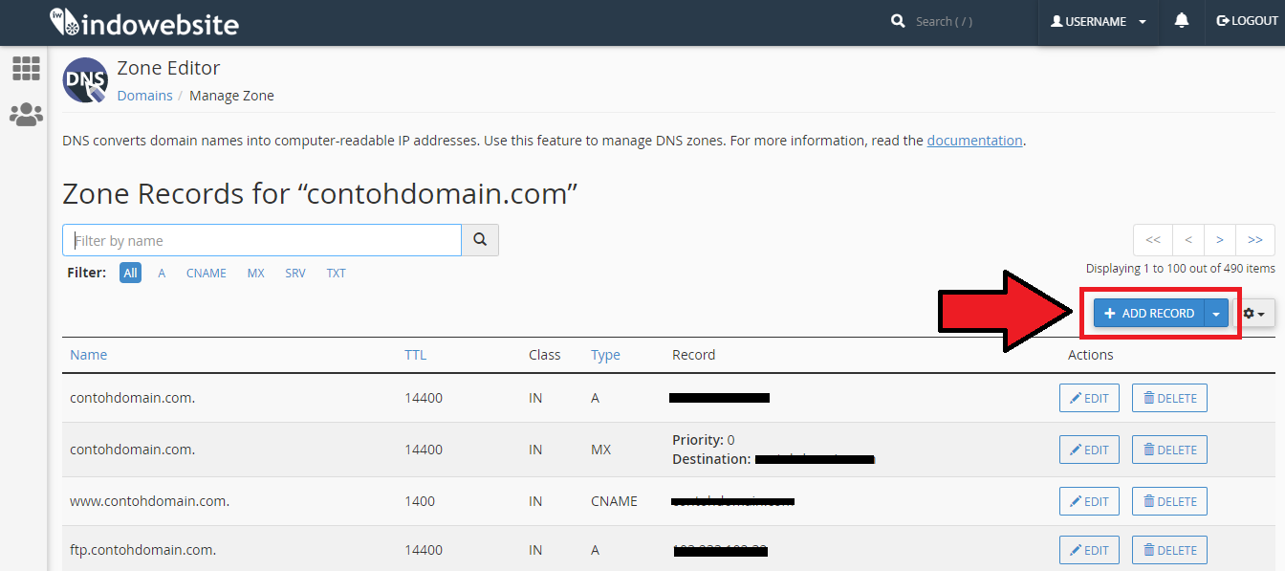Go to the next page of records
1285x571 pixels.
pos(1219,240)
